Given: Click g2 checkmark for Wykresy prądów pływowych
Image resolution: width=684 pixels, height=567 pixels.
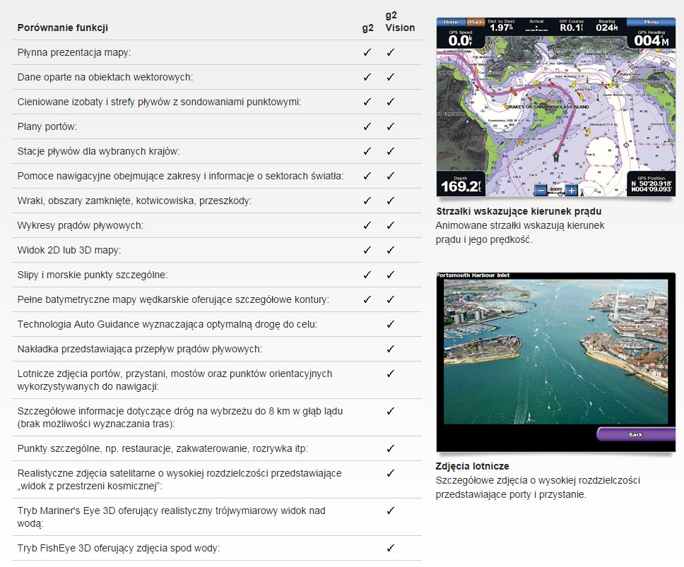Looking at the screenshot, I should pos(367,225).
